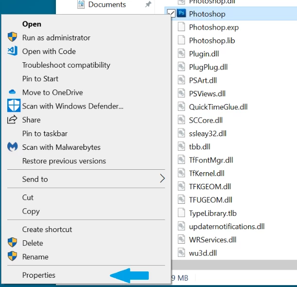Click the pin icon beside Documents

[148, 4]
